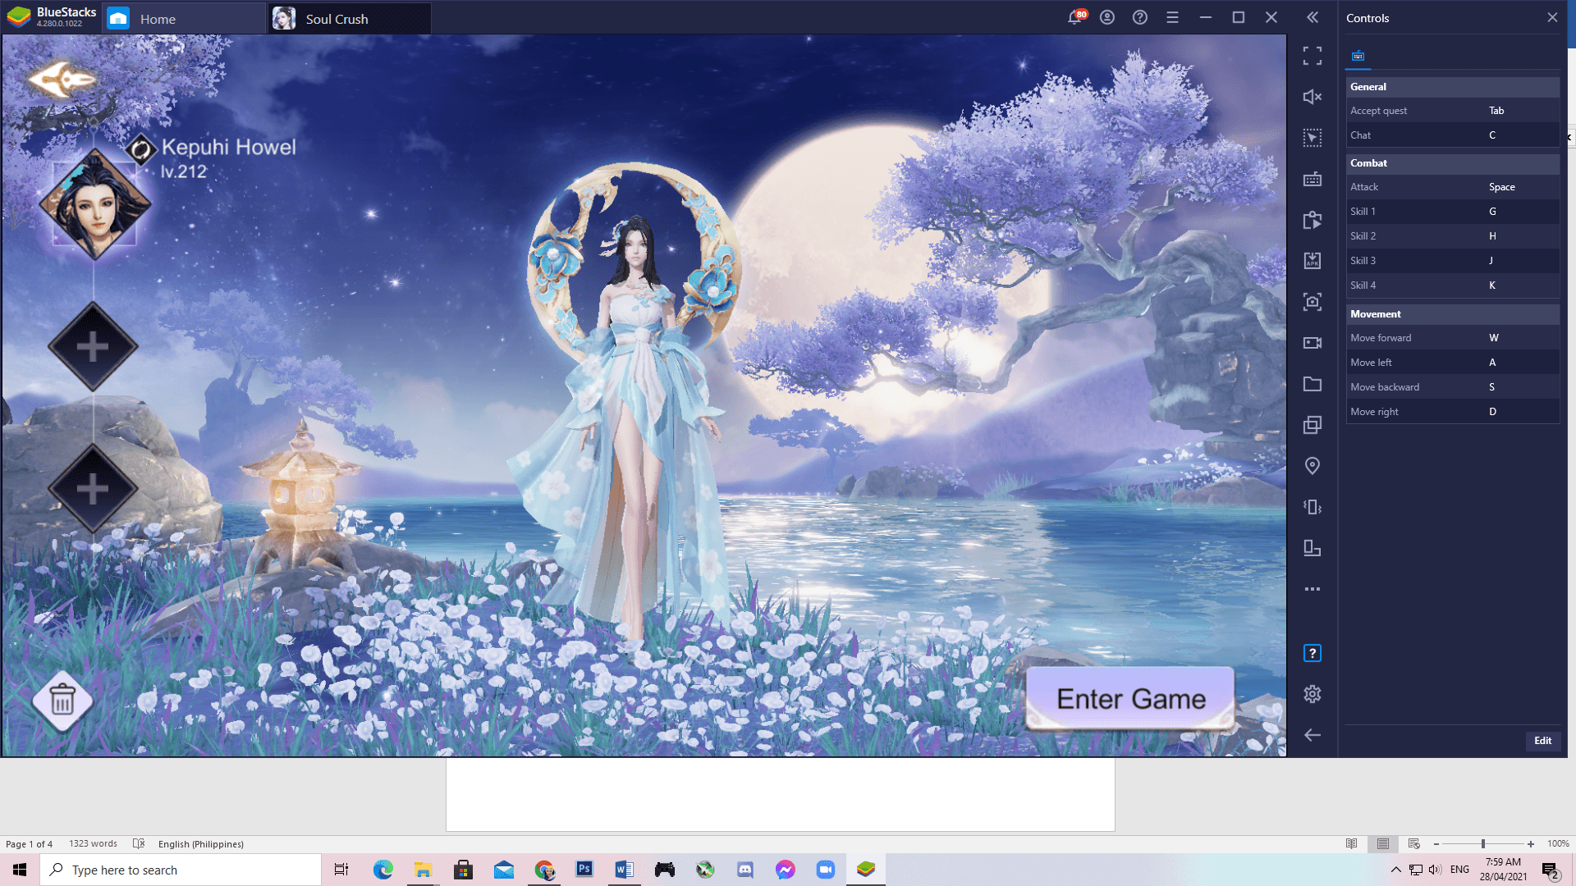
Task: Click the refresh icon beside Kepuhi Howel
Action: [x=141, y=149]
